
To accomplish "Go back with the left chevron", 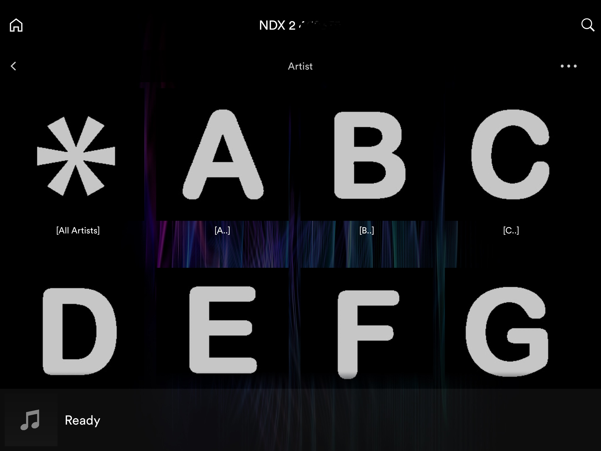I will coord(13,66).
